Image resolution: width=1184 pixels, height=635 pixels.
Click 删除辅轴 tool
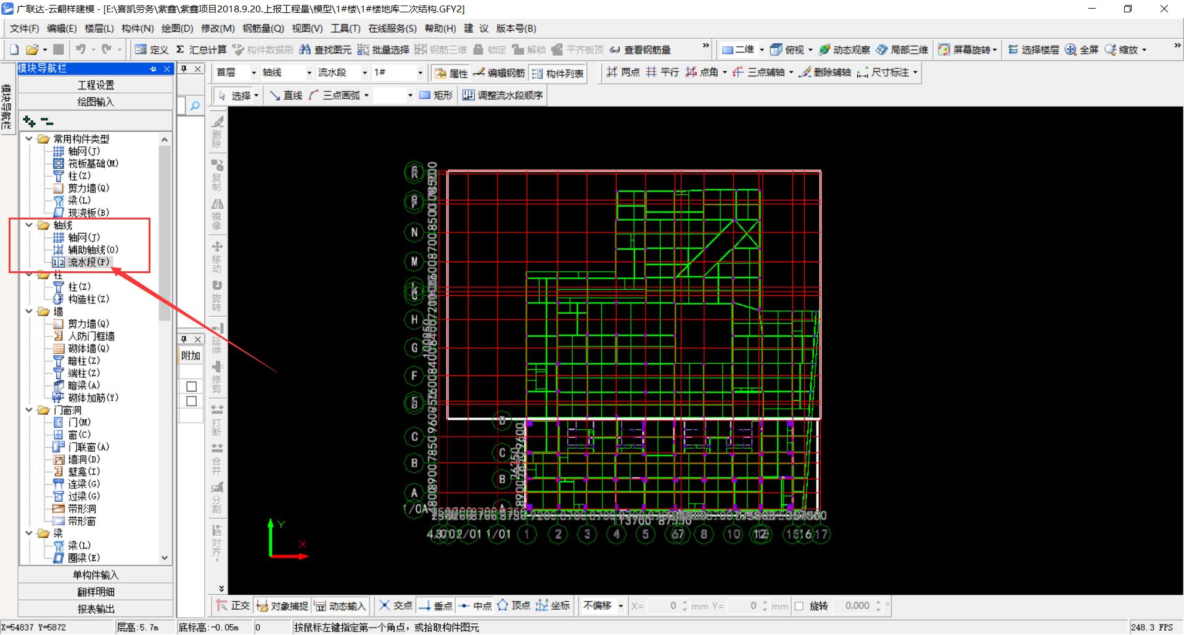824,72
